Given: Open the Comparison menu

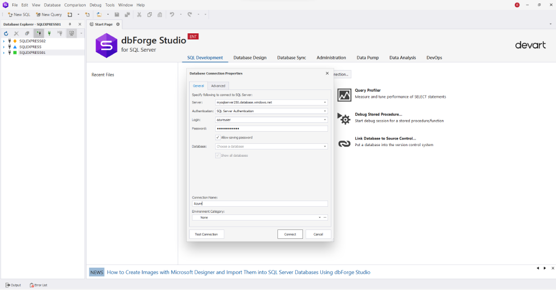Looking at the screenshot, I should click(75, 5).
